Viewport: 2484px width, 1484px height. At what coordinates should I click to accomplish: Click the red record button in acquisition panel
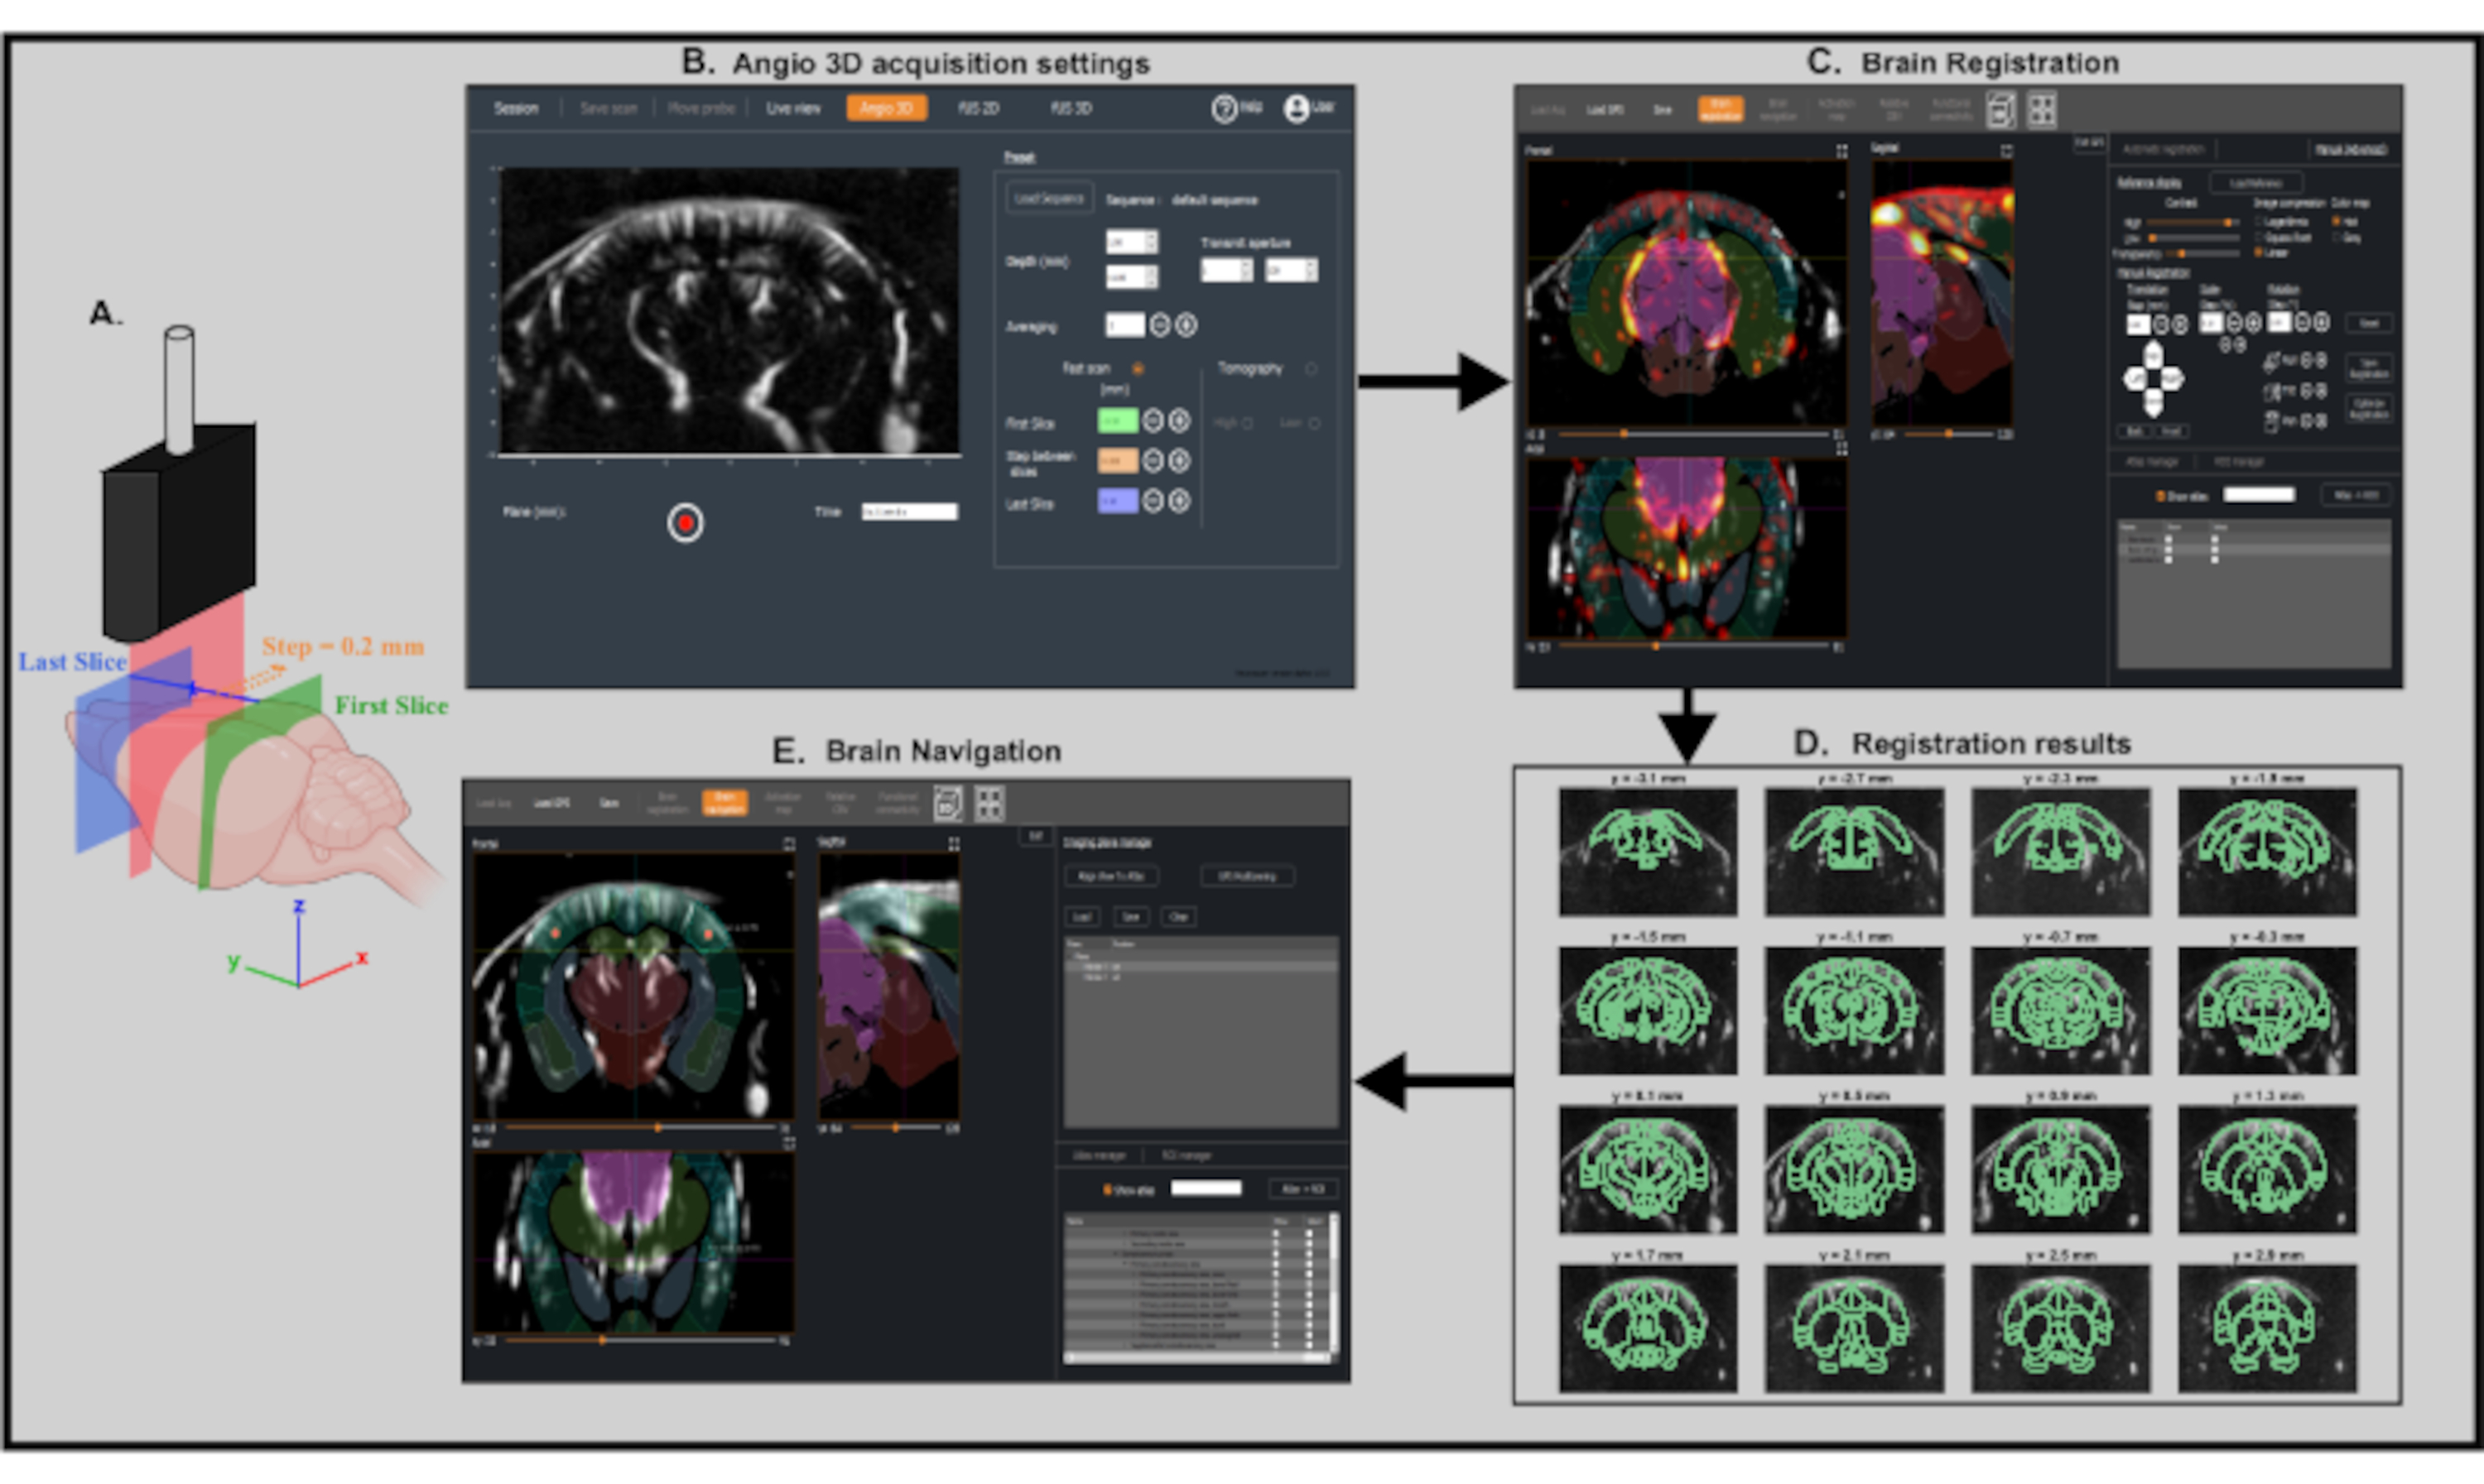coord(686,523)
